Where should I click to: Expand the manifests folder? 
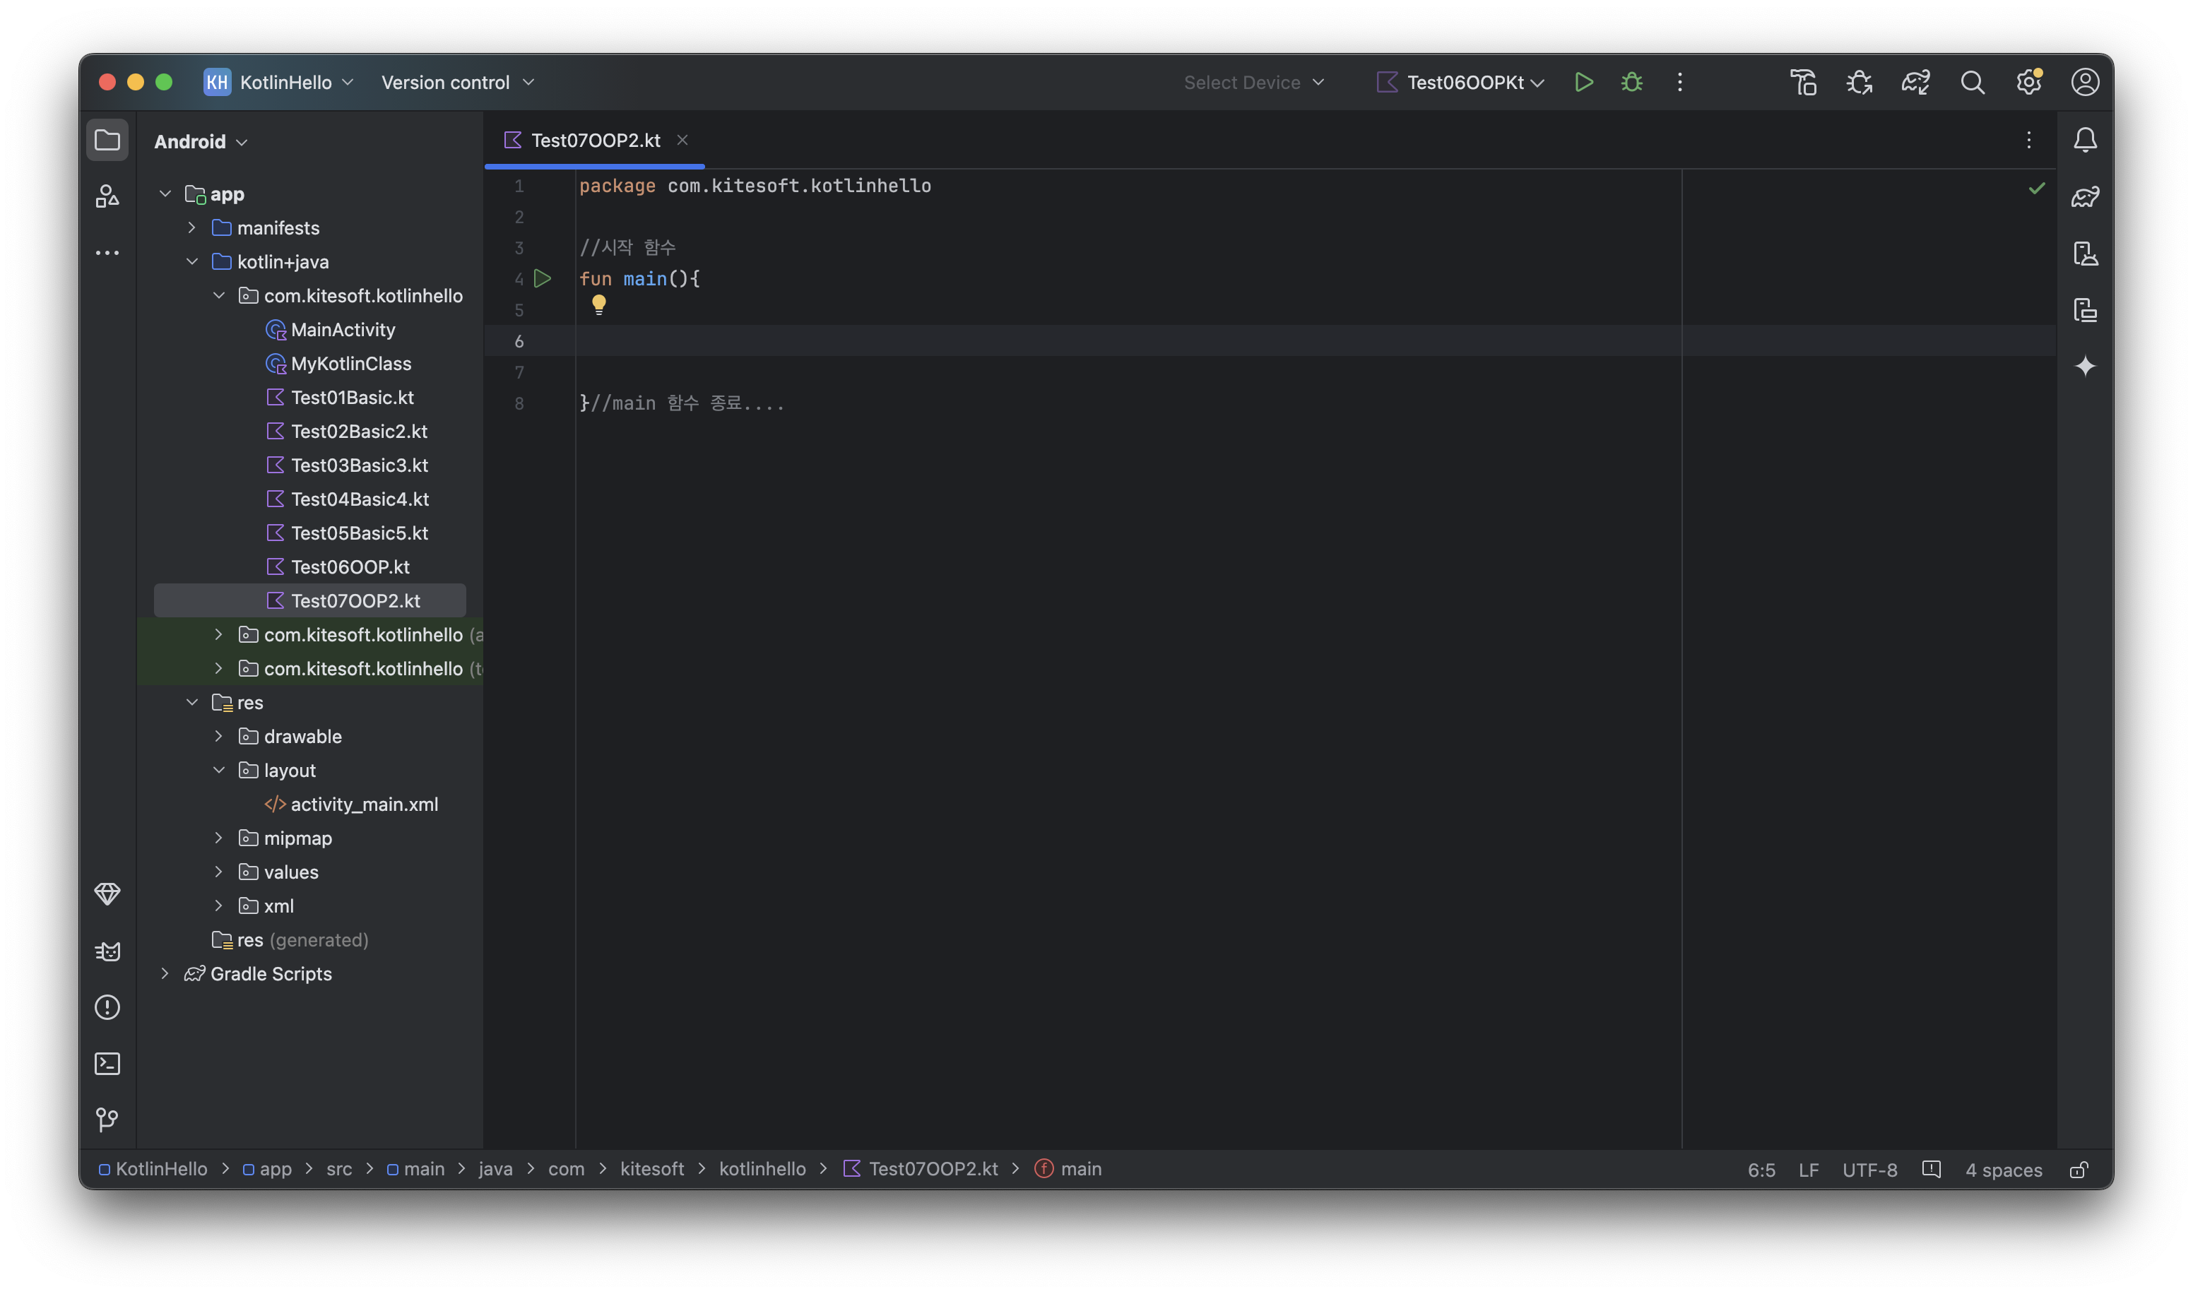(x=192, y=227)
